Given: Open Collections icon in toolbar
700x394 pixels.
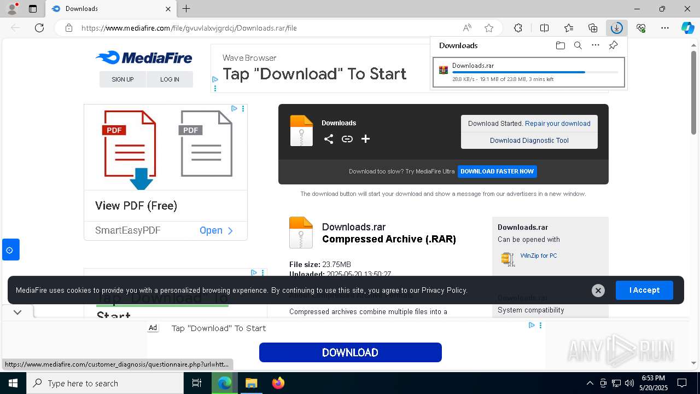Looking at the screenshot, I should coord(593,28).
